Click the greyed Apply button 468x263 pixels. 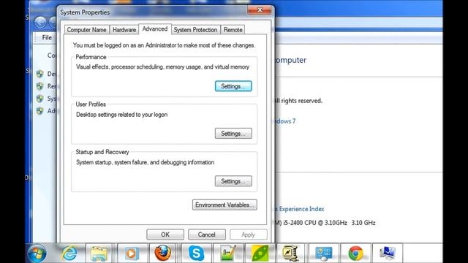248,235
